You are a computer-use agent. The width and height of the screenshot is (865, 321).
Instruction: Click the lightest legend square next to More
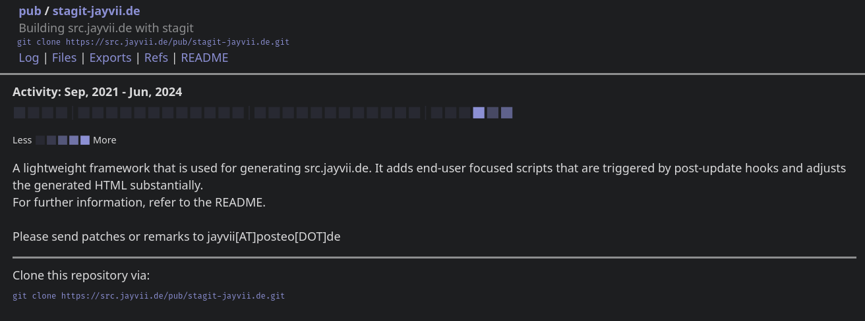pos(85,140)
